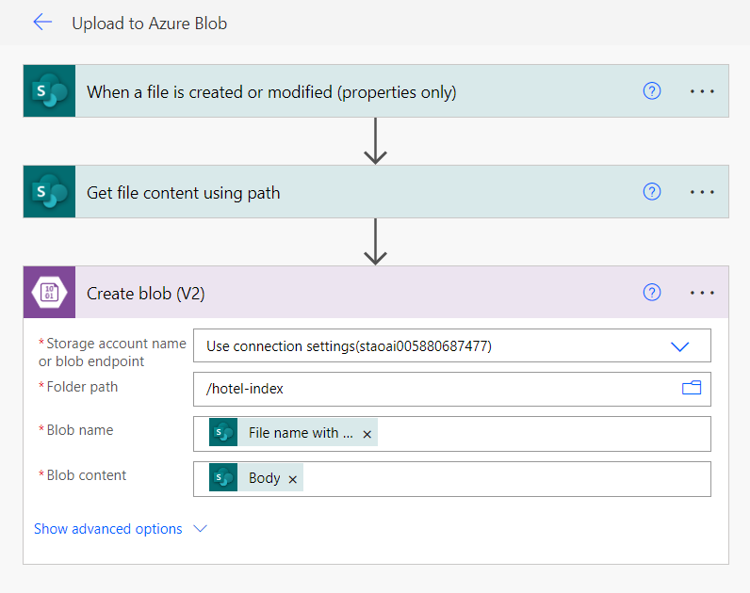The image size is (750, 593).
Task: Click the back arrow beside Upload to Azure Blob
Action: tap(42, 23)
